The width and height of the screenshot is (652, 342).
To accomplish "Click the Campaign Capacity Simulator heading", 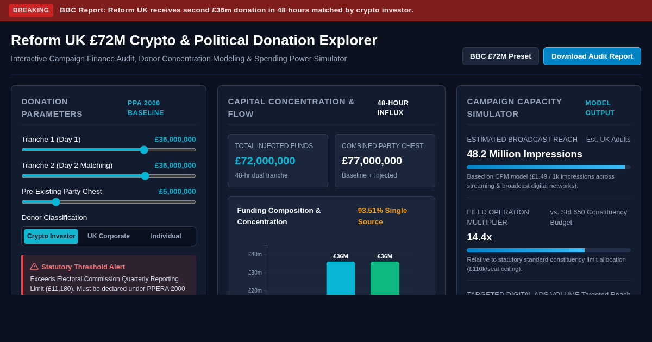I will tap(515, 107).
